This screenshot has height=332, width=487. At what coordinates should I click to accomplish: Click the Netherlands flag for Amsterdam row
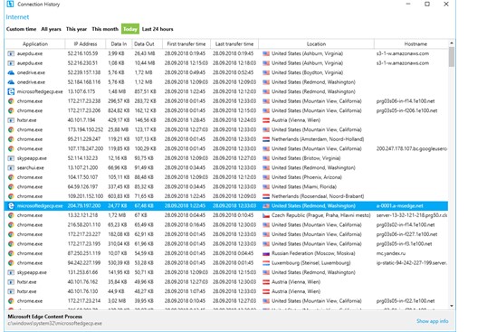[x=266, y=139]
